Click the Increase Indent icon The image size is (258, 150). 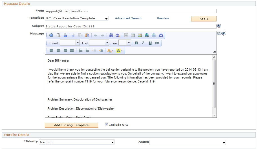tap(101, 51)
